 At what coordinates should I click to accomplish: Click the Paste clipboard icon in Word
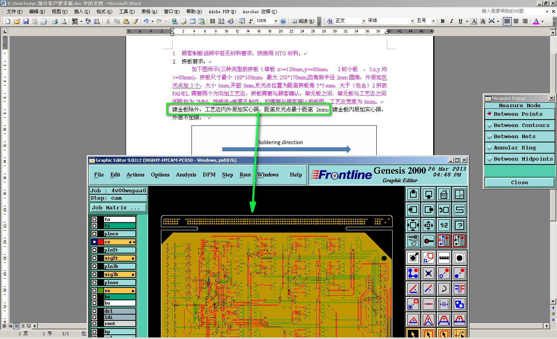pos(126,21)
